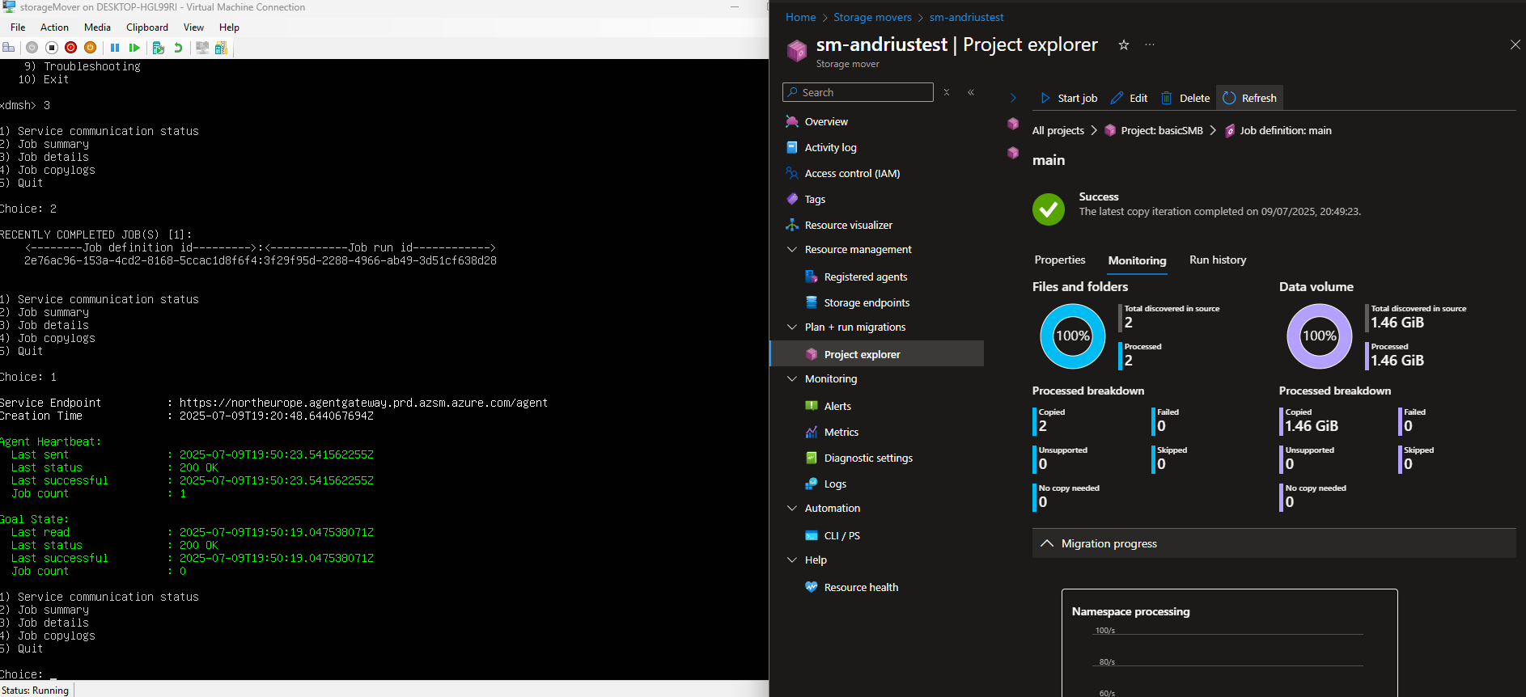Select Project explorer in the sidebar
This screenshot has height=697, width=1526.
point(876,354)
